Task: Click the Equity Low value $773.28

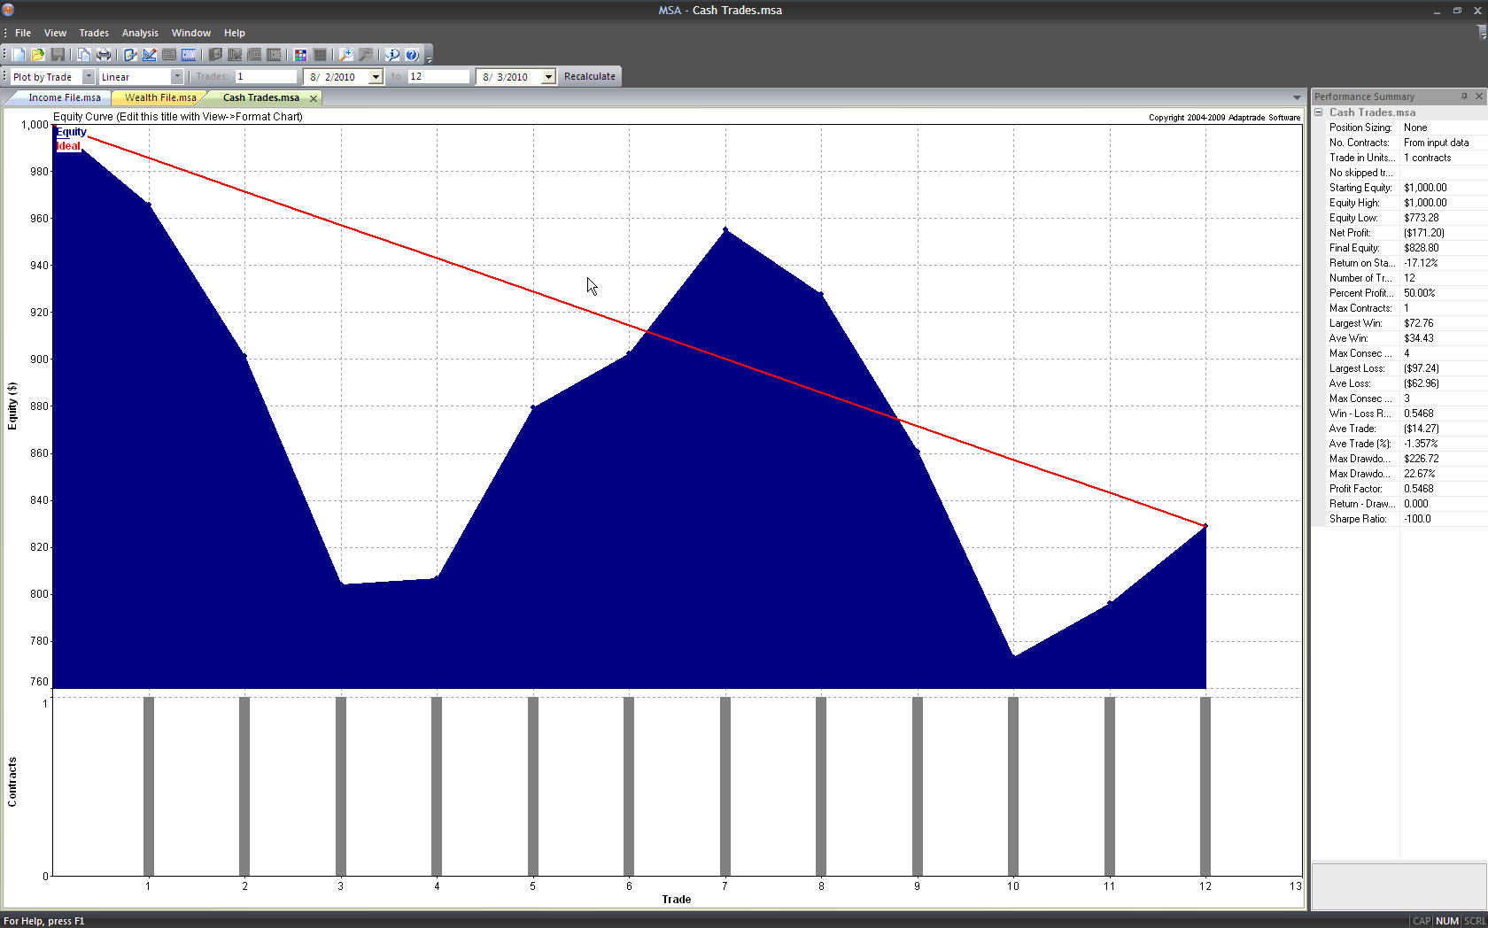Action: (1422, 218)
